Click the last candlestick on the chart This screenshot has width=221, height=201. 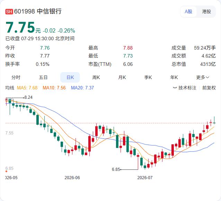214,120
